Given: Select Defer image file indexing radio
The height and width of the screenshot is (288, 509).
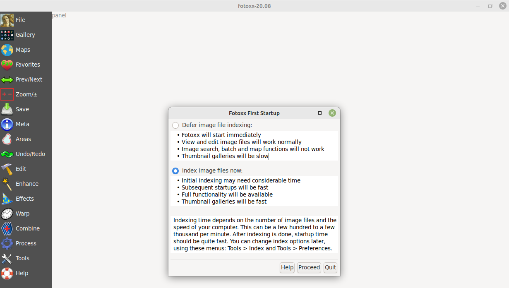Looking at the screenshot, I should [175, 125].
